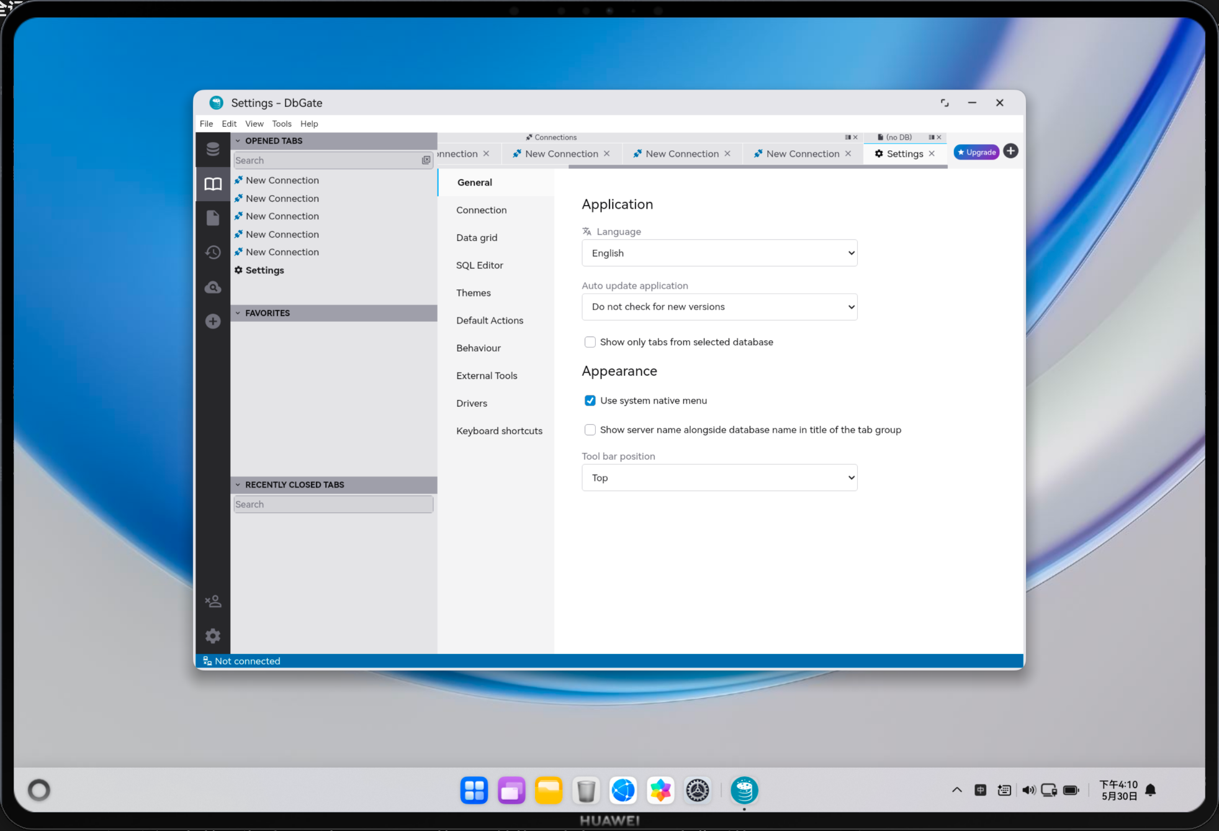Collapse the RECENTLY CLOSED TABS section
This screenshot has width=1219, height=831.
[x=334, y=484]
